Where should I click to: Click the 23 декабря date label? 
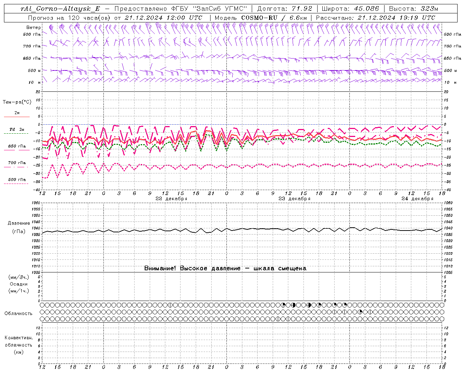[294, 199]
